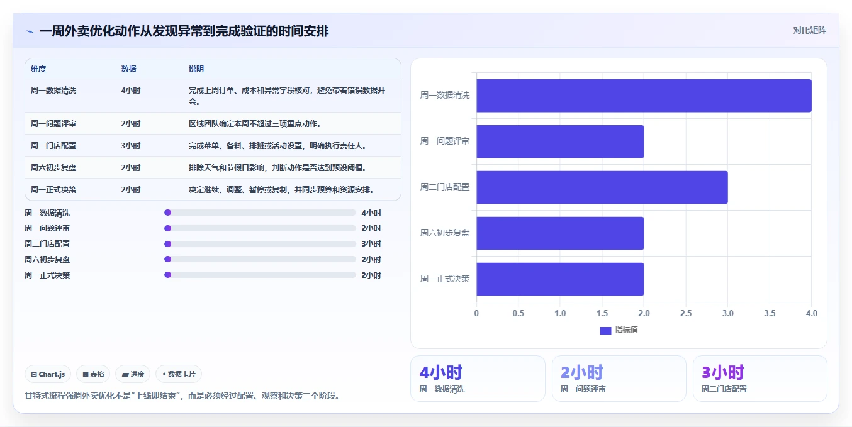
Task: Click the 周六初步复盘 chart axis label
Action: (x=445, y=233)
